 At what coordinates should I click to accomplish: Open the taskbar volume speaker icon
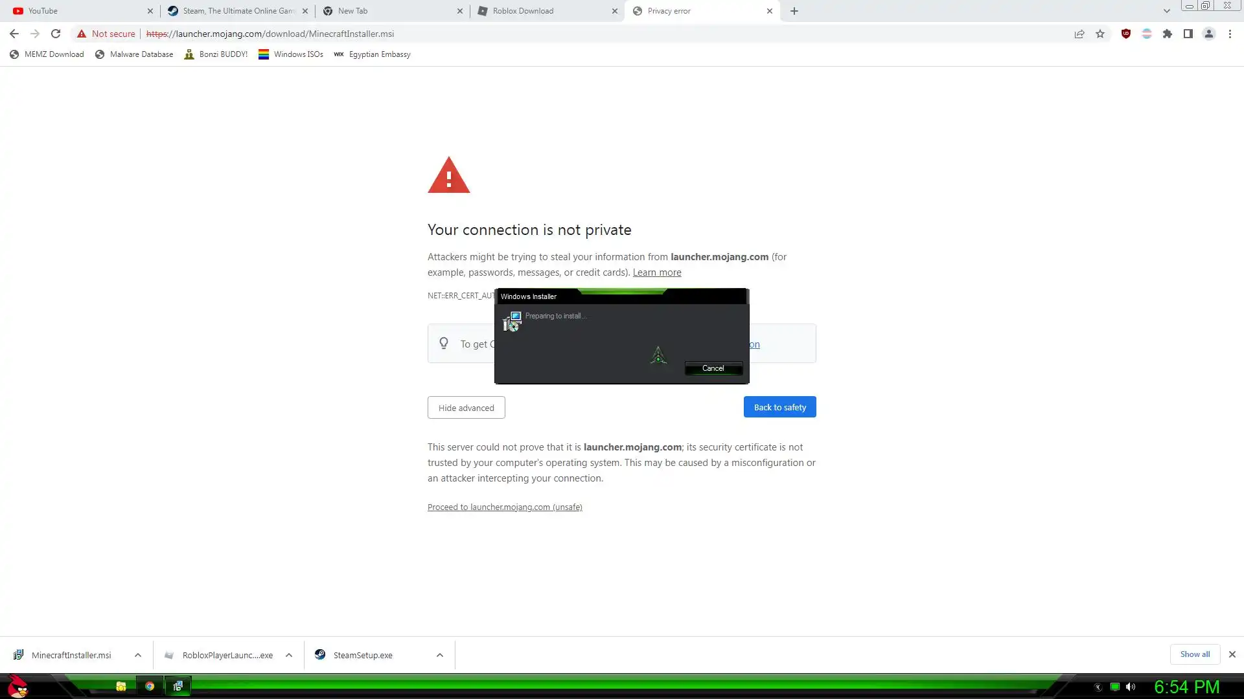coord(1131,687)
